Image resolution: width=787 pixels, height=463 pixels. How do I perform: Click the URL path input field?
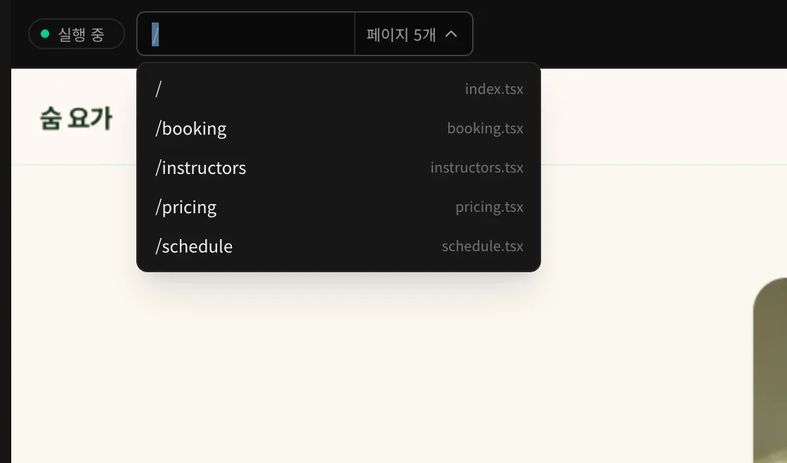pos(246,34)
